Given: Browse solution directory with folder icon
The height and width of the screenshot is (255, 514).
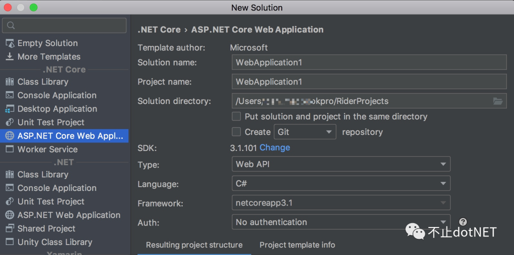Looking at the screenshot, I should click(498, 101).
